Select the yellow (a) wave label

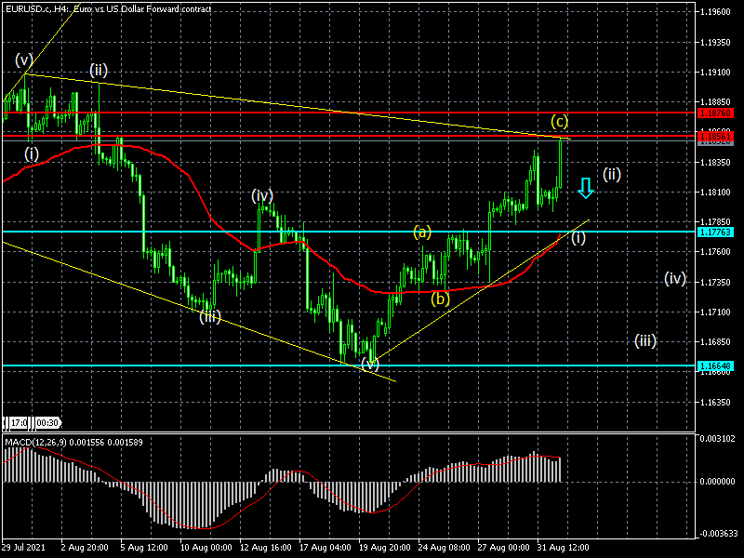(x=422, y=232)
